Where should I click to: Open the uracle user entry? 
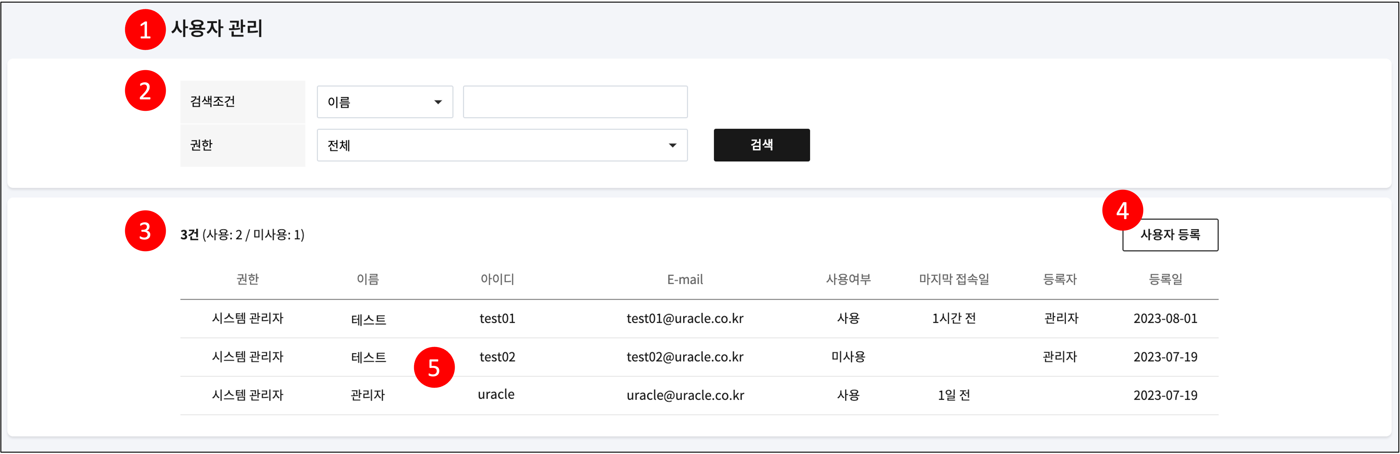click(496, 395)
